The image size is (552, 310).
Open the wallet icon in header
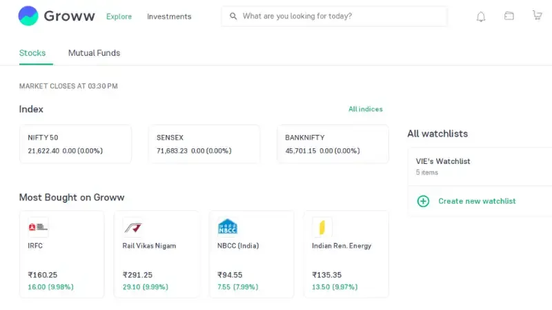coord(509,16)
